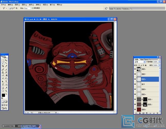This screenshot has height=129, width=166.
Task: Select the Eraser tool
Action: coord(3,75)
